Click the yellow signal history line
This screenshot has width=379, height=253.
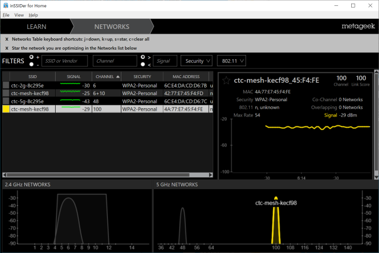coord(317,127)
